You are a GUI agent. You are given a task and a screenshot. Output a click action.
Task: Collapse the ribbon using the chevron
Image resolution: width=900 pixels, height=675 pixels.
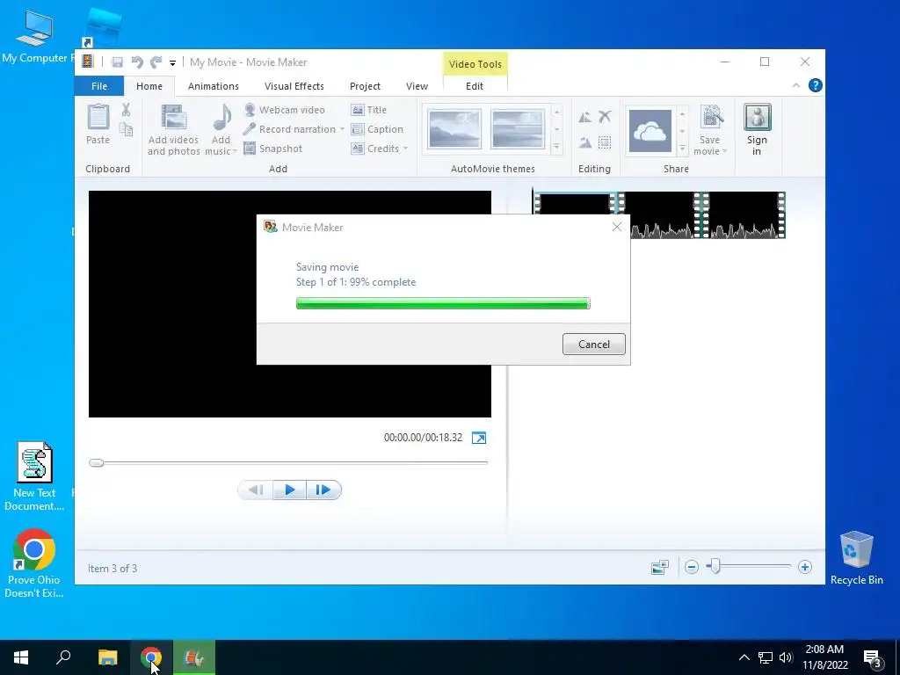click(x=796, y=85)
